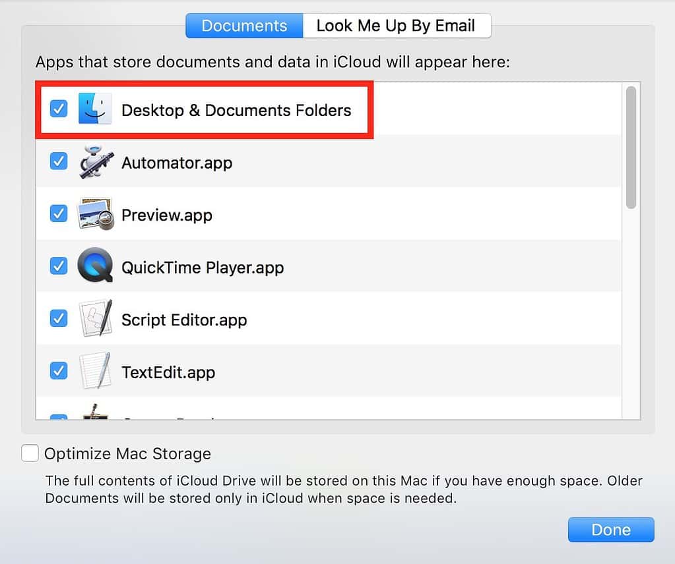
Task: Uncheck Preview.app iCloud storage
Action: (58, 213)
